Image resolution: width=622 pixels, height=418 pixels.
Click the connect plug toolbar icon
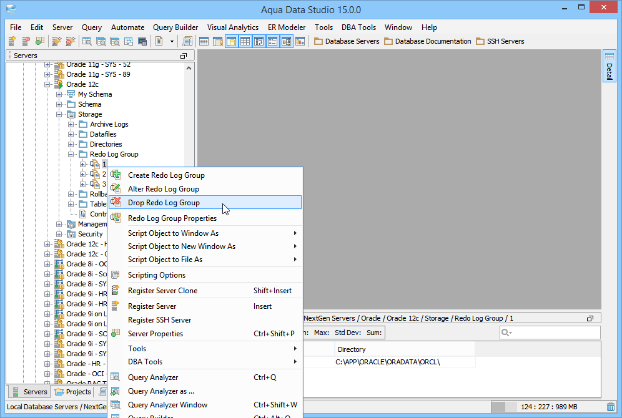coord(57,41)
